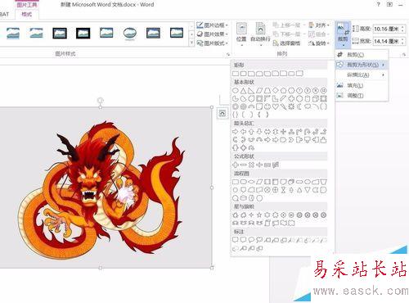The width and height of the screenshot is (409, 303).
Task: Click the rotation handle above the picture
Action: click(x=101, y=100)
